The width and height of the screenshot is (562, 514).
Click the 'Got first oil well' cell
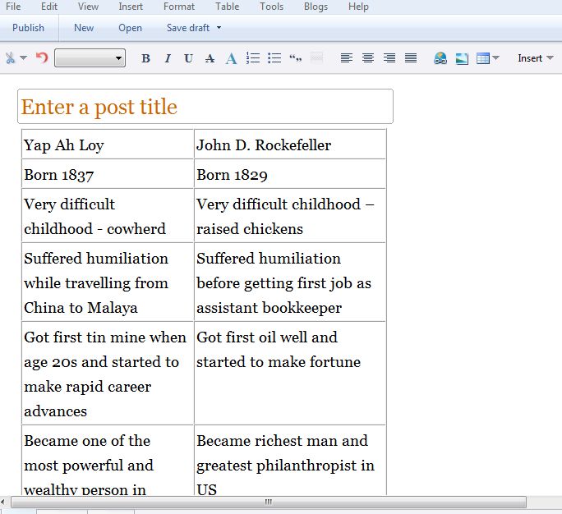[290, 374]
